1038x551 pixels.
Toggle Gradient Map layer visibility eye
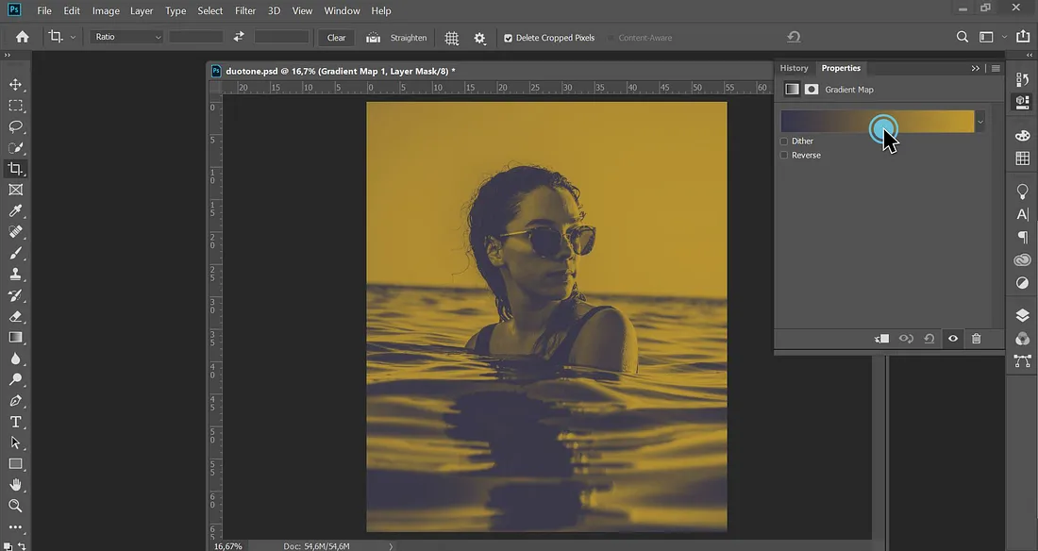coord(953,339)
